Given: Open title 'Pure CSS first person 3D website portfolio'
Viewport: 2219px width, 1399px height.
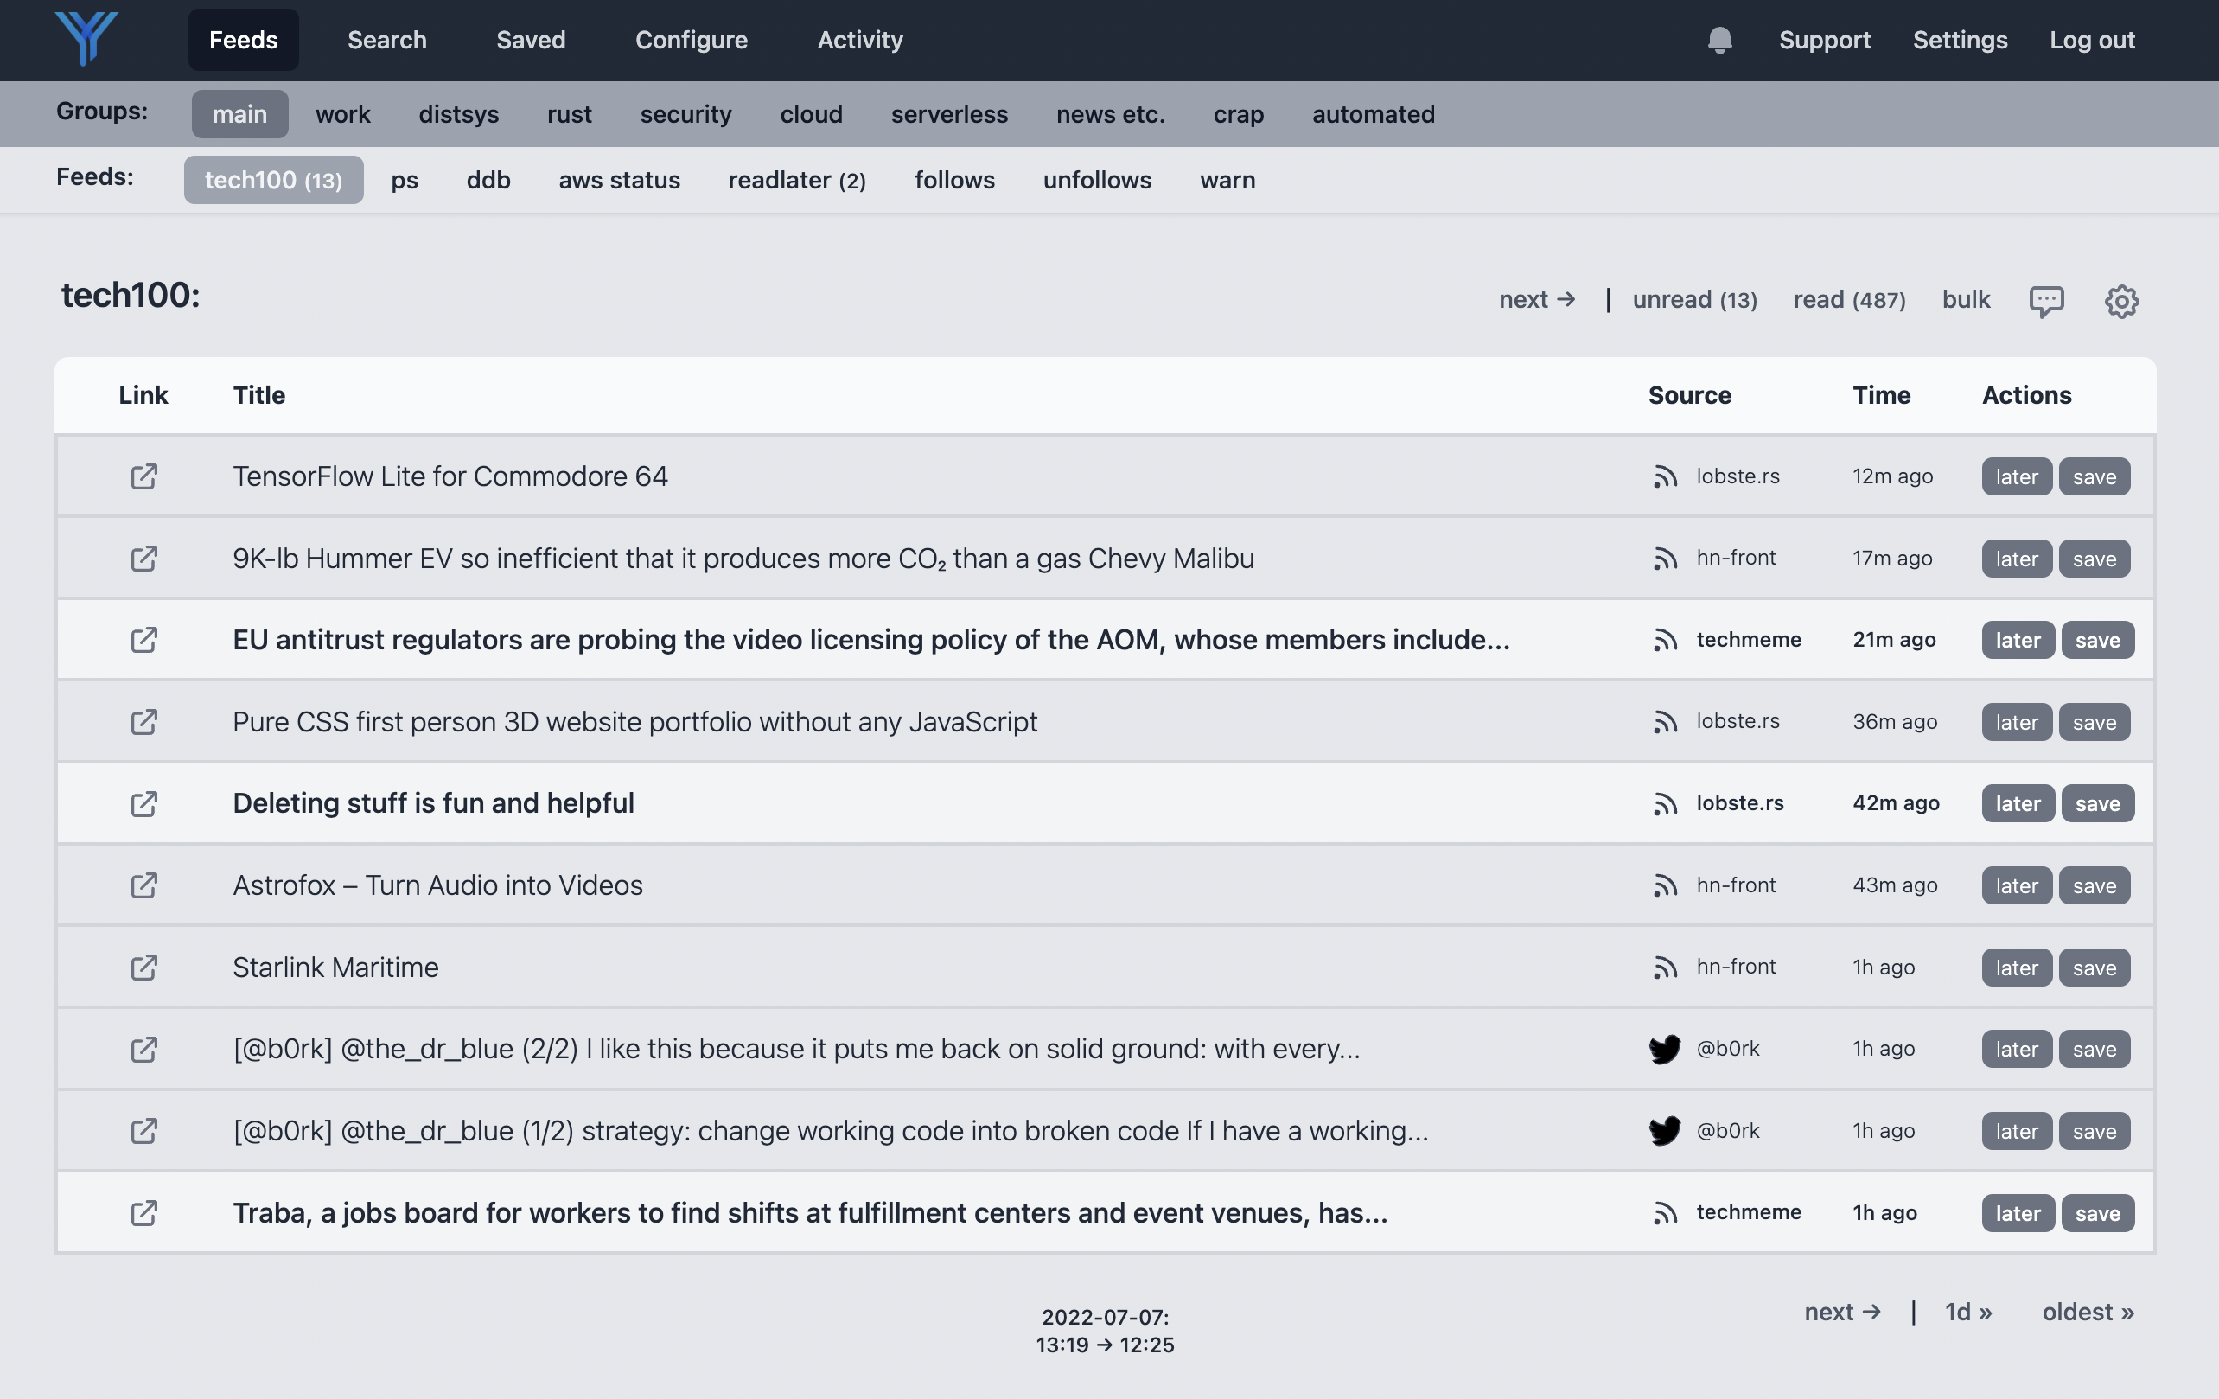Looking at the screenshot, I should pos(634,722).
